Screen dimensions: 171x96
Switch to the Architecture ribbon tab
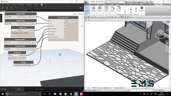(93, 5)
